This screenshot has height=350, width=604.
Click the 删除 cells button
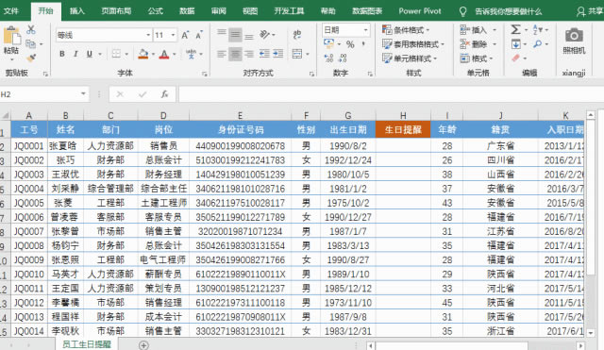point(474,44)
